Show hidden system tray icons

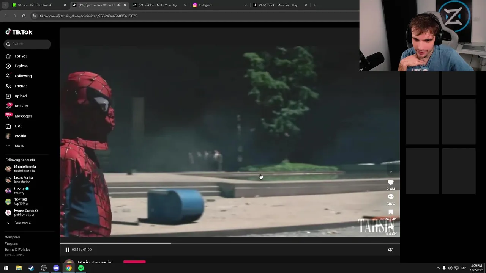coord(438,268)
